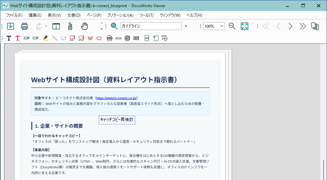
Task: Go to the previous page arrow
Action: coord(278,26)
